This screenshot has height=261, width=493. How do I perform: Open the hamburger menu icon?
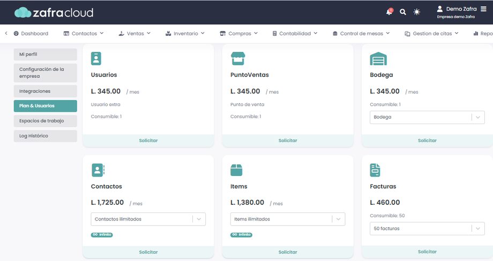click(483, 9)
